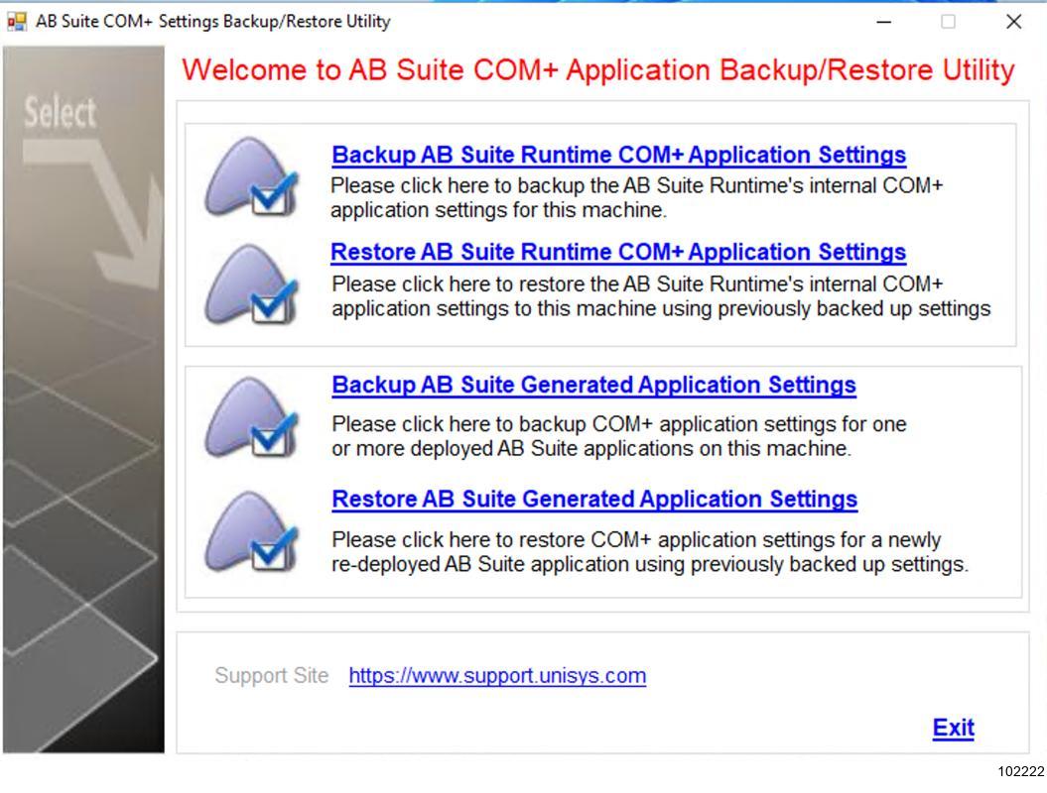
Task: Open Restore AB Suite Runtime COM+ Application Settings
Action: tap(618, 252)
